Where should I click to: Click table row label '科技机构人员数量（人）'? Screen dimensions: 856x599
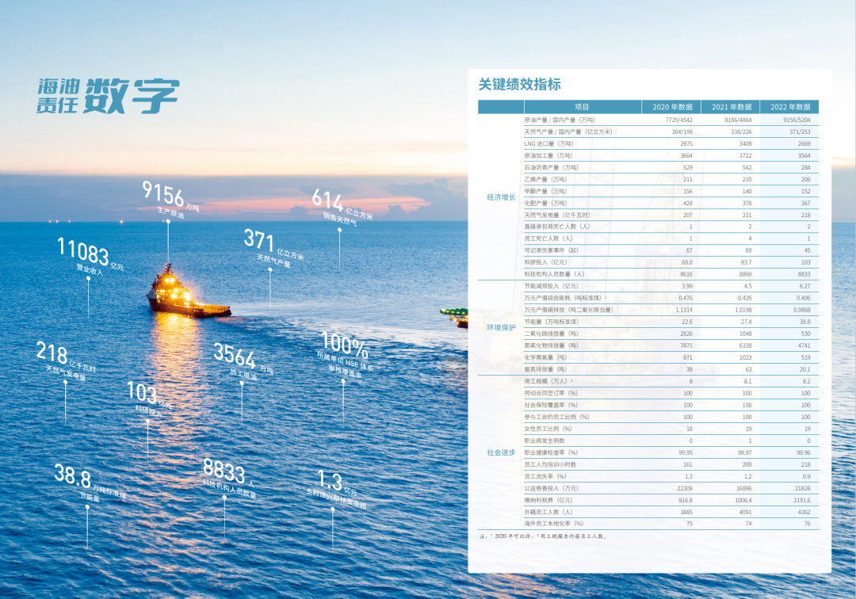click(554, 274)
